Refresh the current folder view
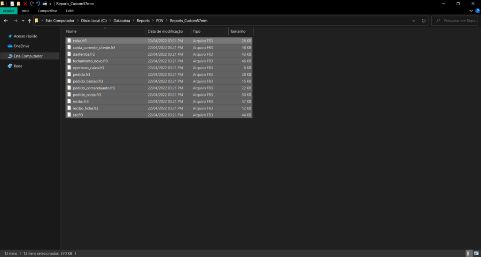Screen dimensions: 481x257 pyautogui.click(x=424, y=21)
